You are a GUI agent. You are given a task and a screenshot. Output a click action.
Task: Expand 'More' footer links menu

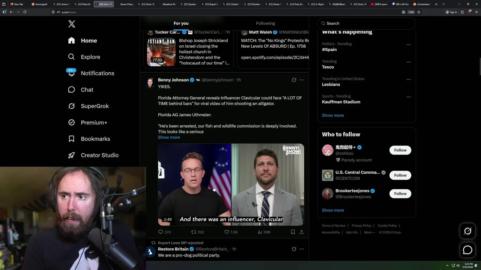tap(369, 232)
